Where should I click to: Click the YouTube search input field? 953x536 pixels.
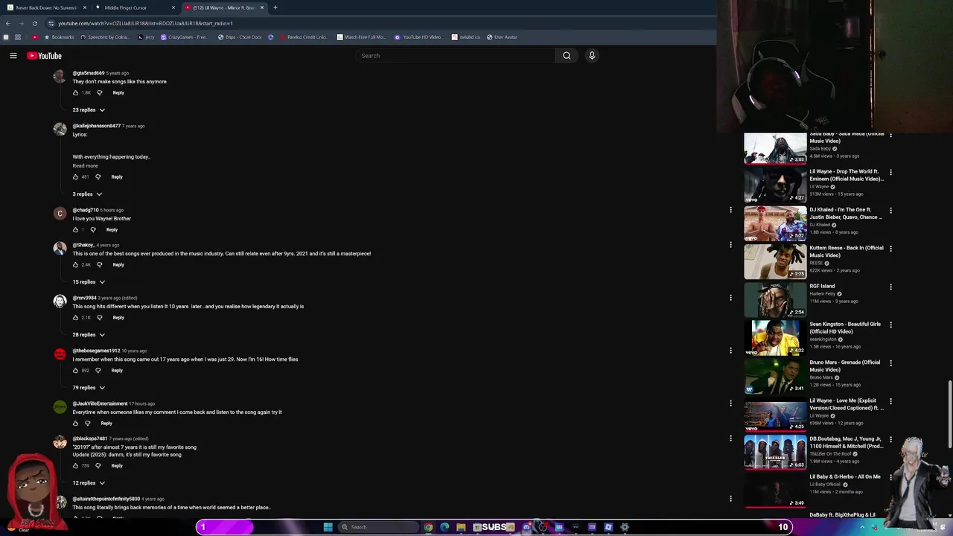[x=455, y=56]
